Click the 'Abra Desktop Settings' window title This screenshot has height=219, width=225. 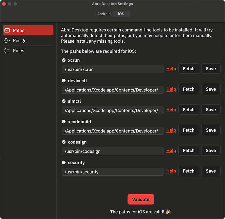click(112, 4)
